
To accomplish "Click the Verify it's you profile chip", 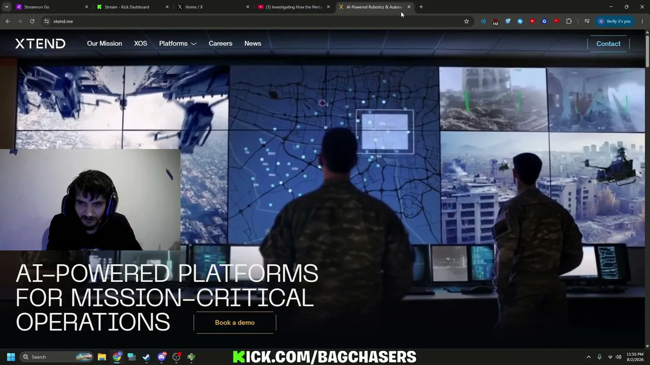I will (614, 21).
